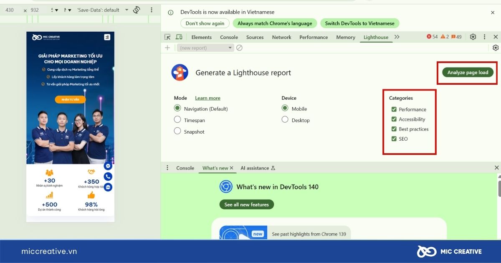
Task: Select the inspect element picker icon
Action: coord(167,37)
